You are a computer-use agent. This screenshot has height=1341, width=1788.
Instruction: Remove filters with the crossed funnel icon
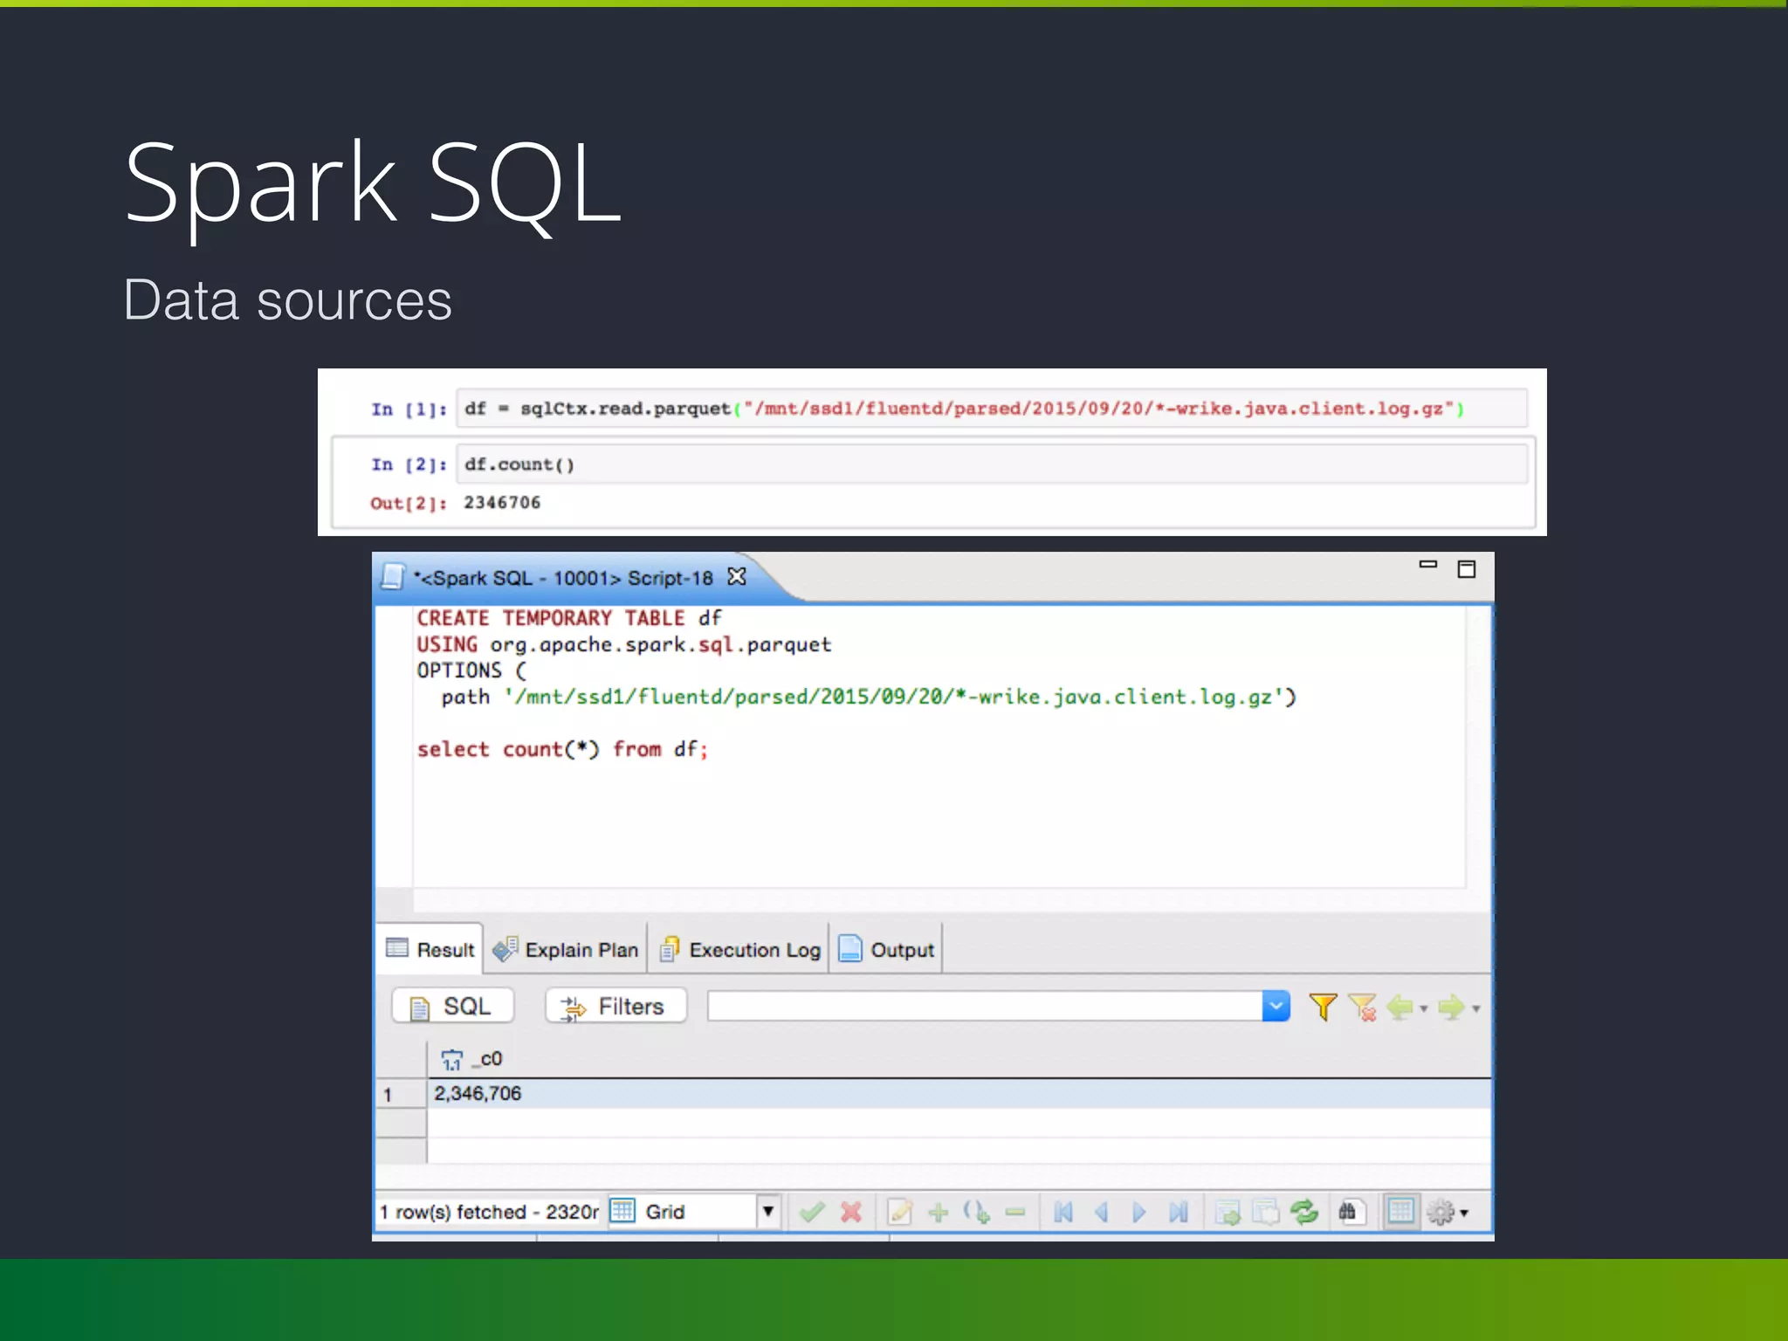(1362, 1007)
